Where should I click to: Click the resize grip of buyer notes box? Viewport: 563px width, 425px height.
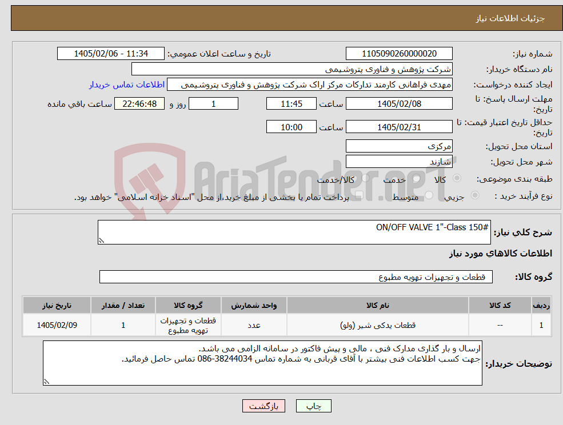(x=46, y=382)
